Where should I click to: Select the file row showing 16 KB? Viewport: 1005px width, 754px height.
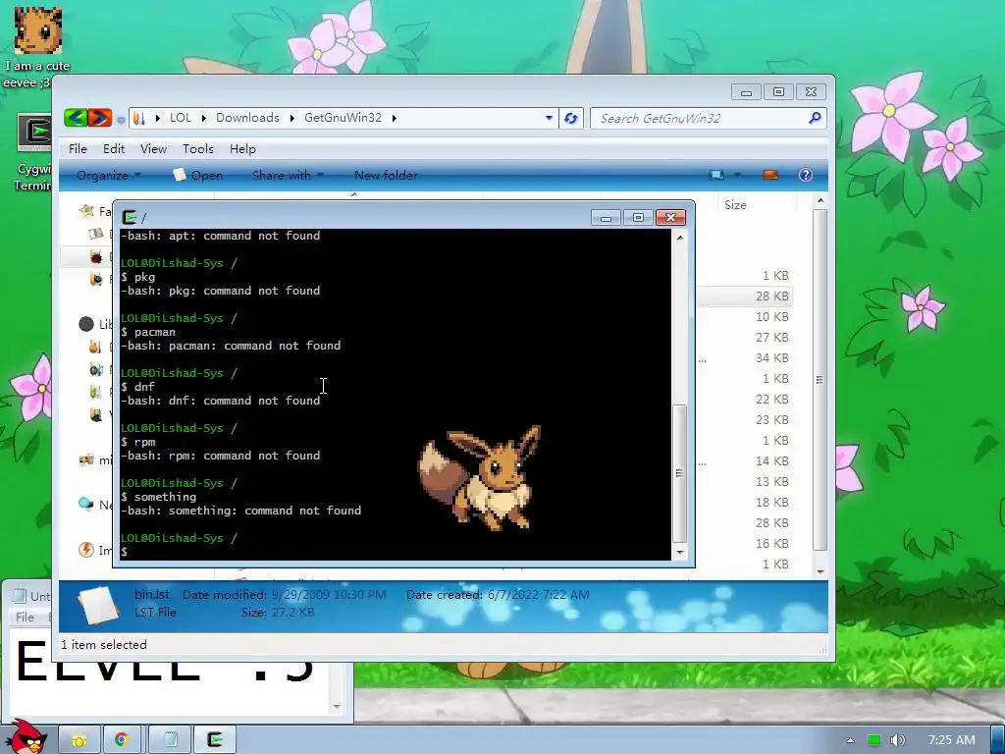click(745, 543)
